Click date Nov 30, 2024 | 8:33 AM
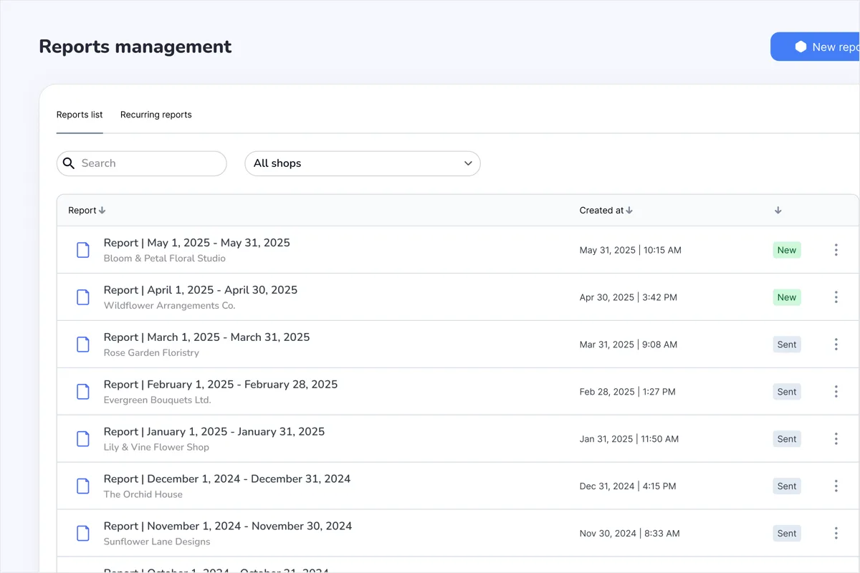This screenshot has width=860, height=573. (x=630, y=534)
